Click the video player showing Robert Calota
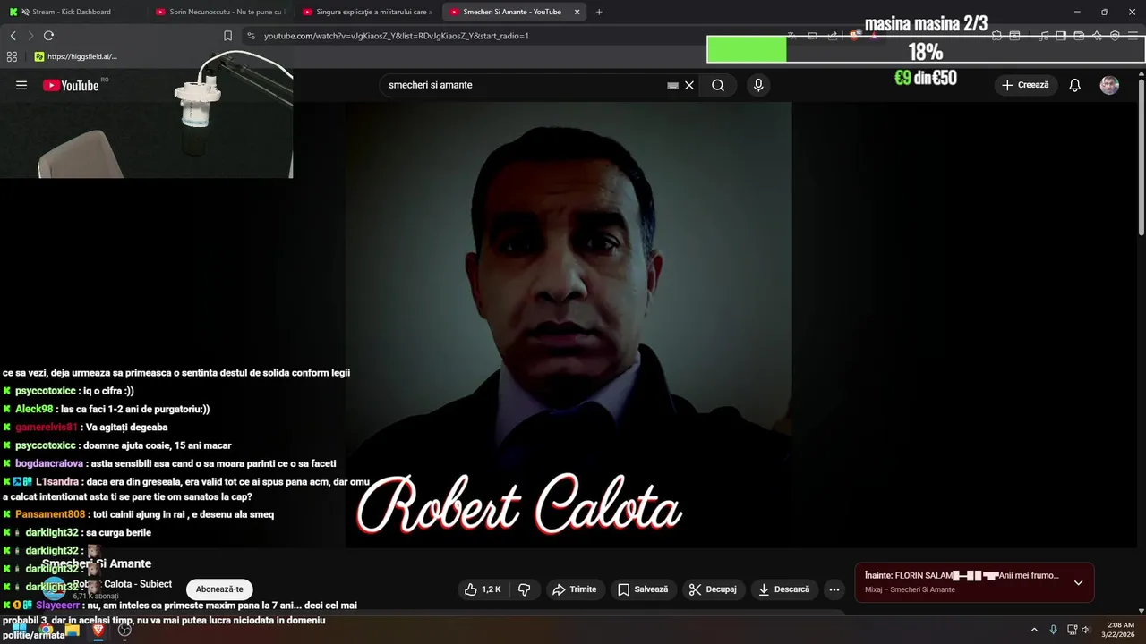The height and width of the screenshot is (644, 1146). [569, 325]
